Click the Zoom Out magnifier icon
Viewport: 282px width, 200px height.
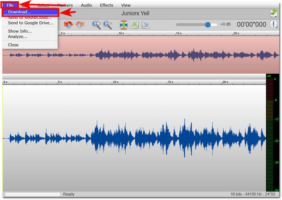tap(108, 25)
